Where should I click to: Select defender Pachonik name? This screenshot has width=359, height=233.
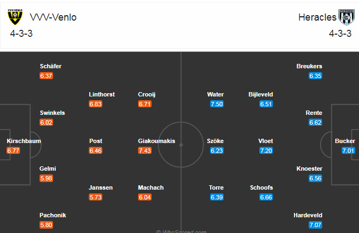(54, 215)
